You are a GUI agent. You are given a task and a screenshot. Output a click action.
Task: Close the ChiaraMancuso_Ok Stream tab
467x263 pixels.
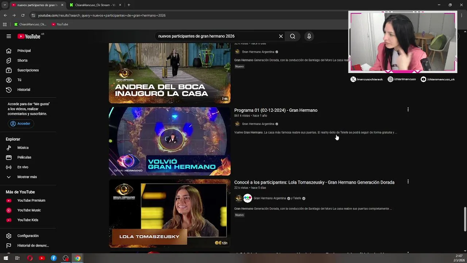tap(120, 5)
